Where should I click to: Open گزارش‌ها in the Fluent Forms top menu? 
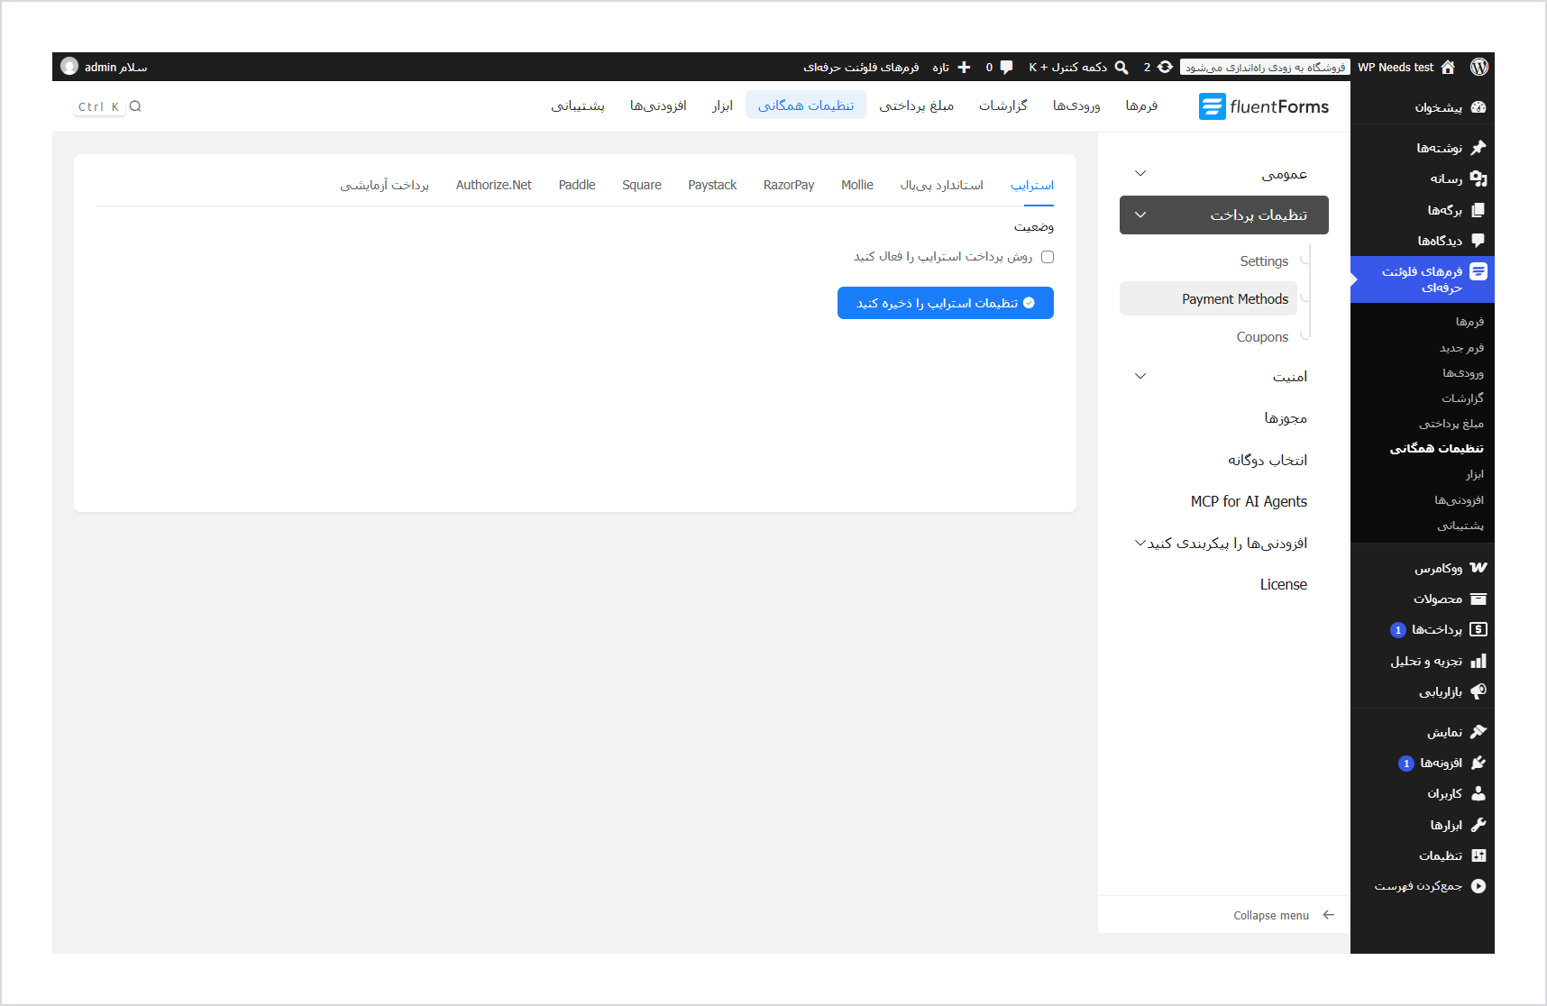click(1003, 105)
